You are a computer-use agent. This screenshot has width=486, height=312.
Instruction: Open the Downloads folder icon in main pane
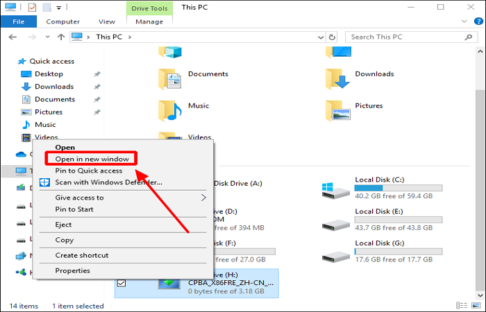pyautogui.click(x=337, y=79)
